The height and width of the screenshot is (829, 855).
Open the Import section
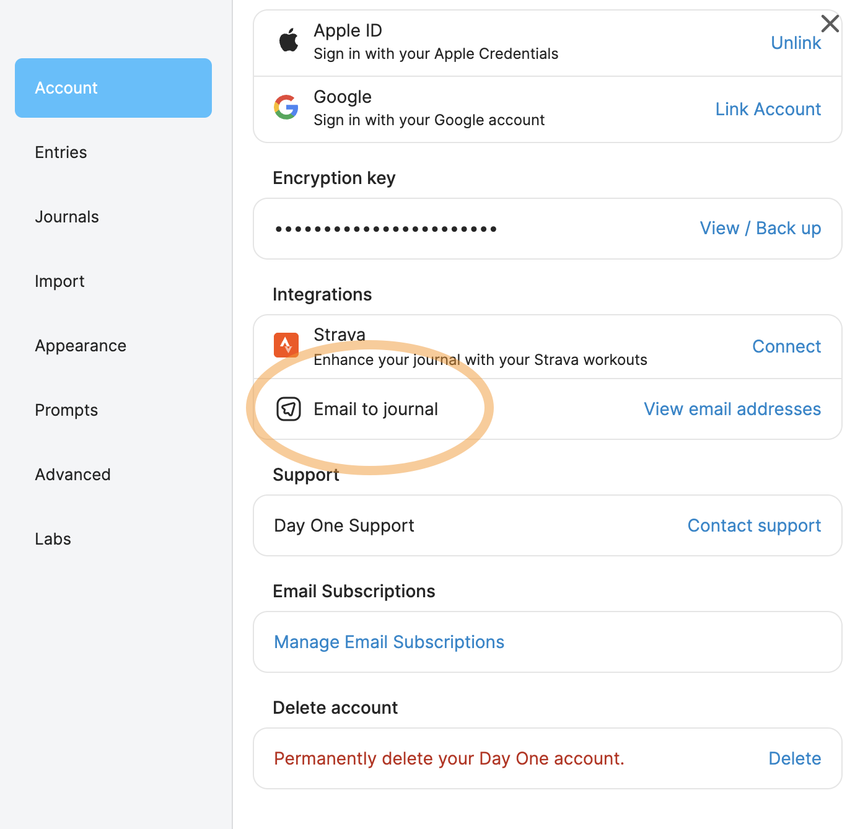click(59, 281)
